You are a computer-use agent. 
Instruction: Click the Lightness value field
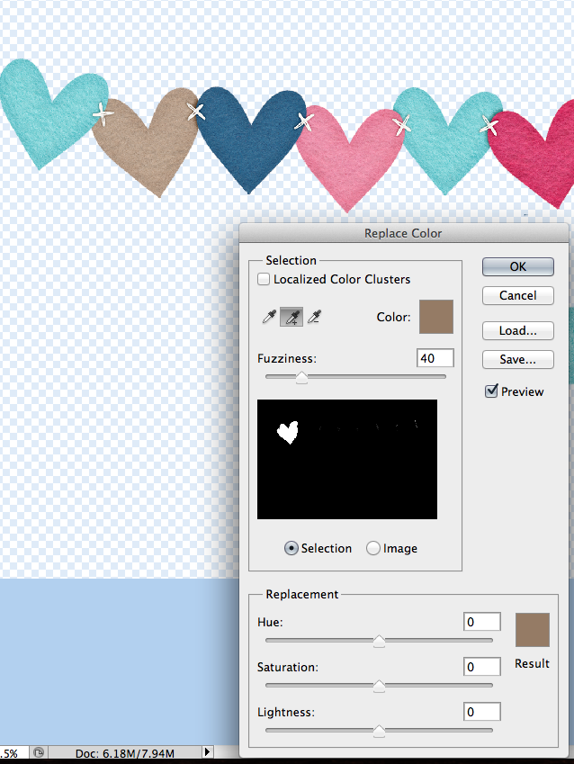(x=482, y=712)
